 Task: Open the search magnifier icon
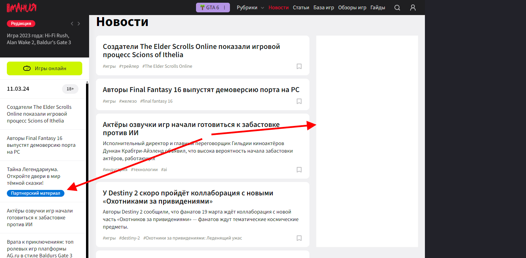(x=397, y=7)
